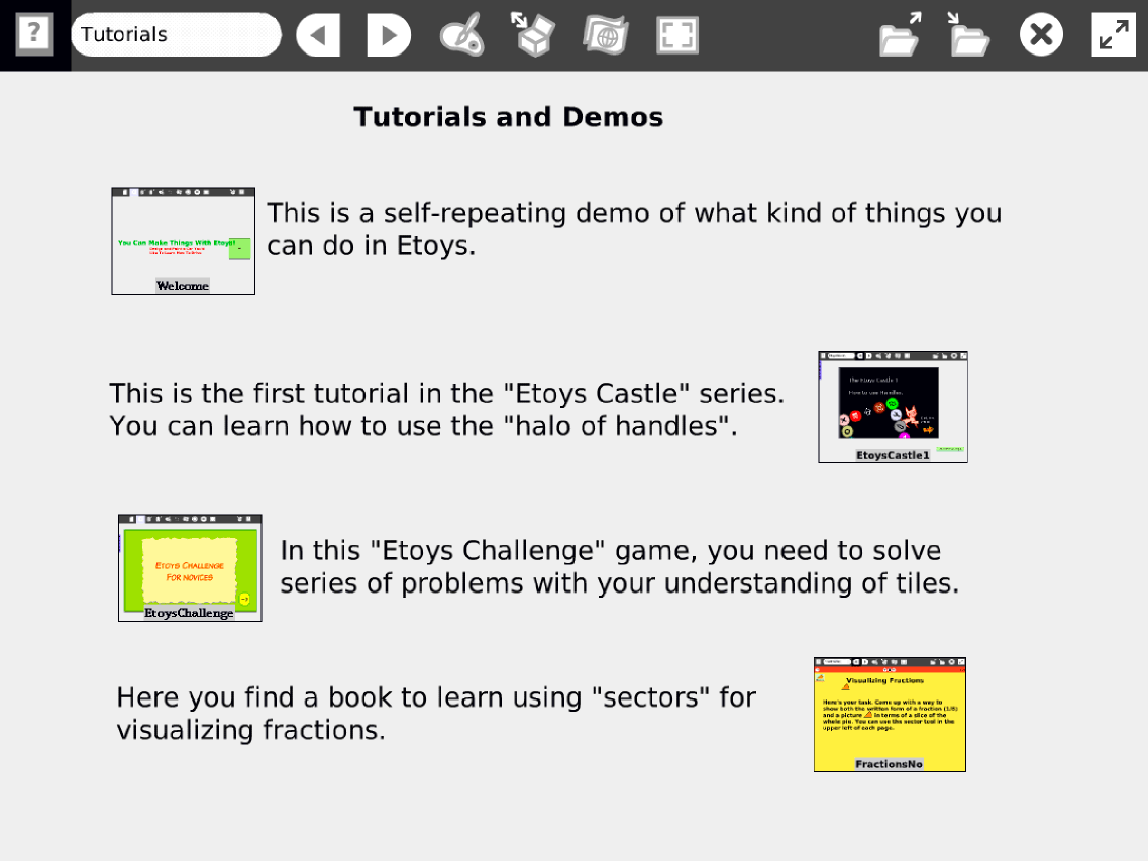Click the Tutorials project name field

click(x=175, y=35)
